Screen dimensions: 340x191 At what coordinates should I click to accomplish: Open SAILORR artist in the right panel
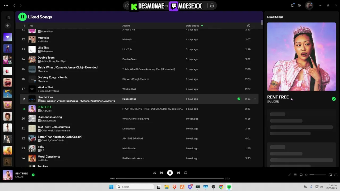coord(273,102)
